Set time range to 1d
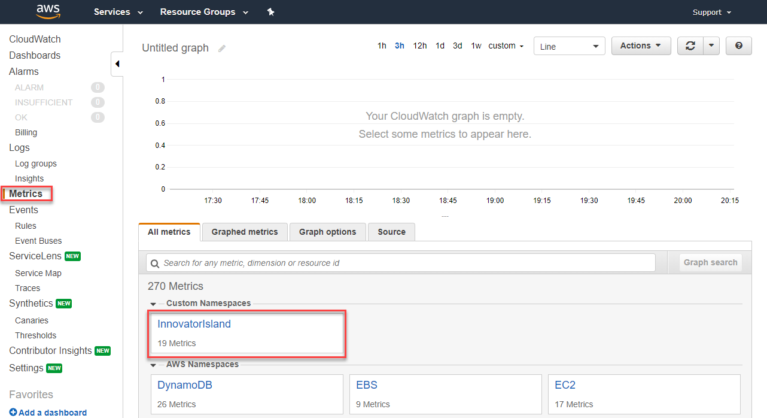 [x=440, y=46]
